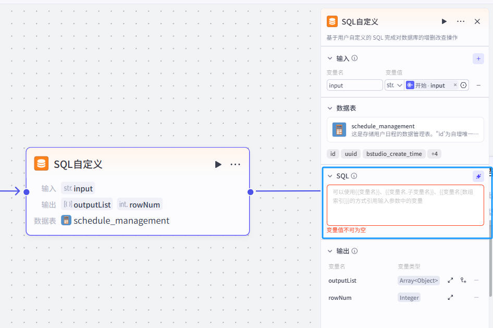Open the str. type dropdown for input

pos(394,85)
